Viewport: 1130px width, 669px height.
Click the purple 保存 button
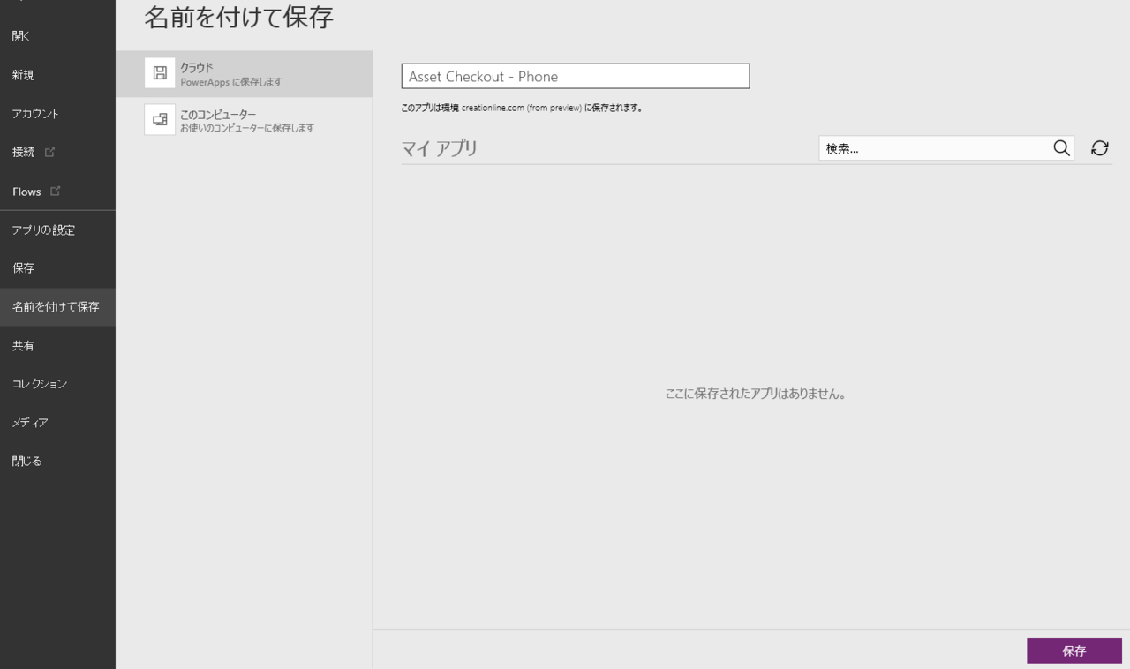click(1074, 650)
